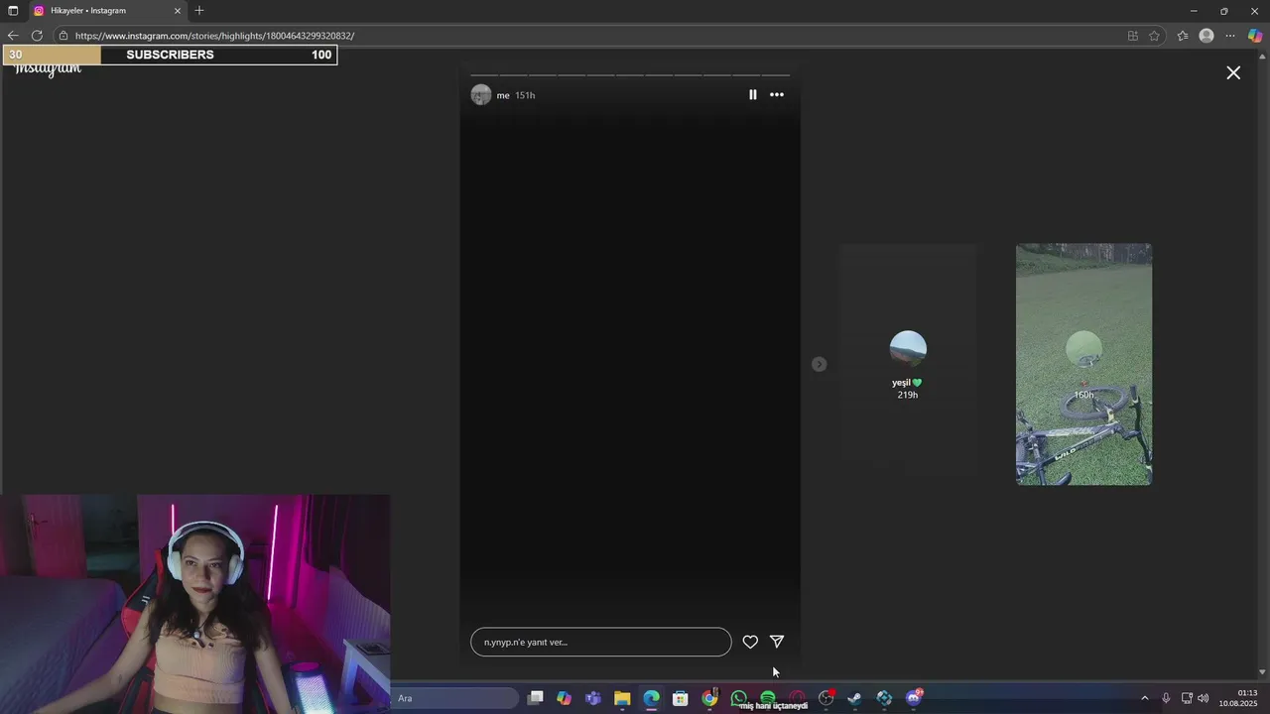The image size is (1270, 714).
Task: Open File Explorer from taskbar
Action: click(622, 698)
